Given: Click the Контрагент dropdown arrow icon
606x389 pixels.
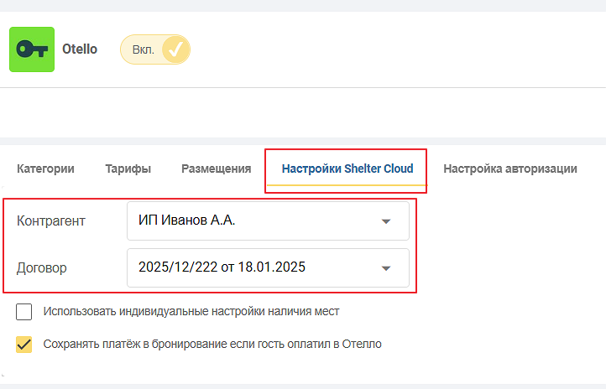Looking at the screenshot, I should pos(386,221).
